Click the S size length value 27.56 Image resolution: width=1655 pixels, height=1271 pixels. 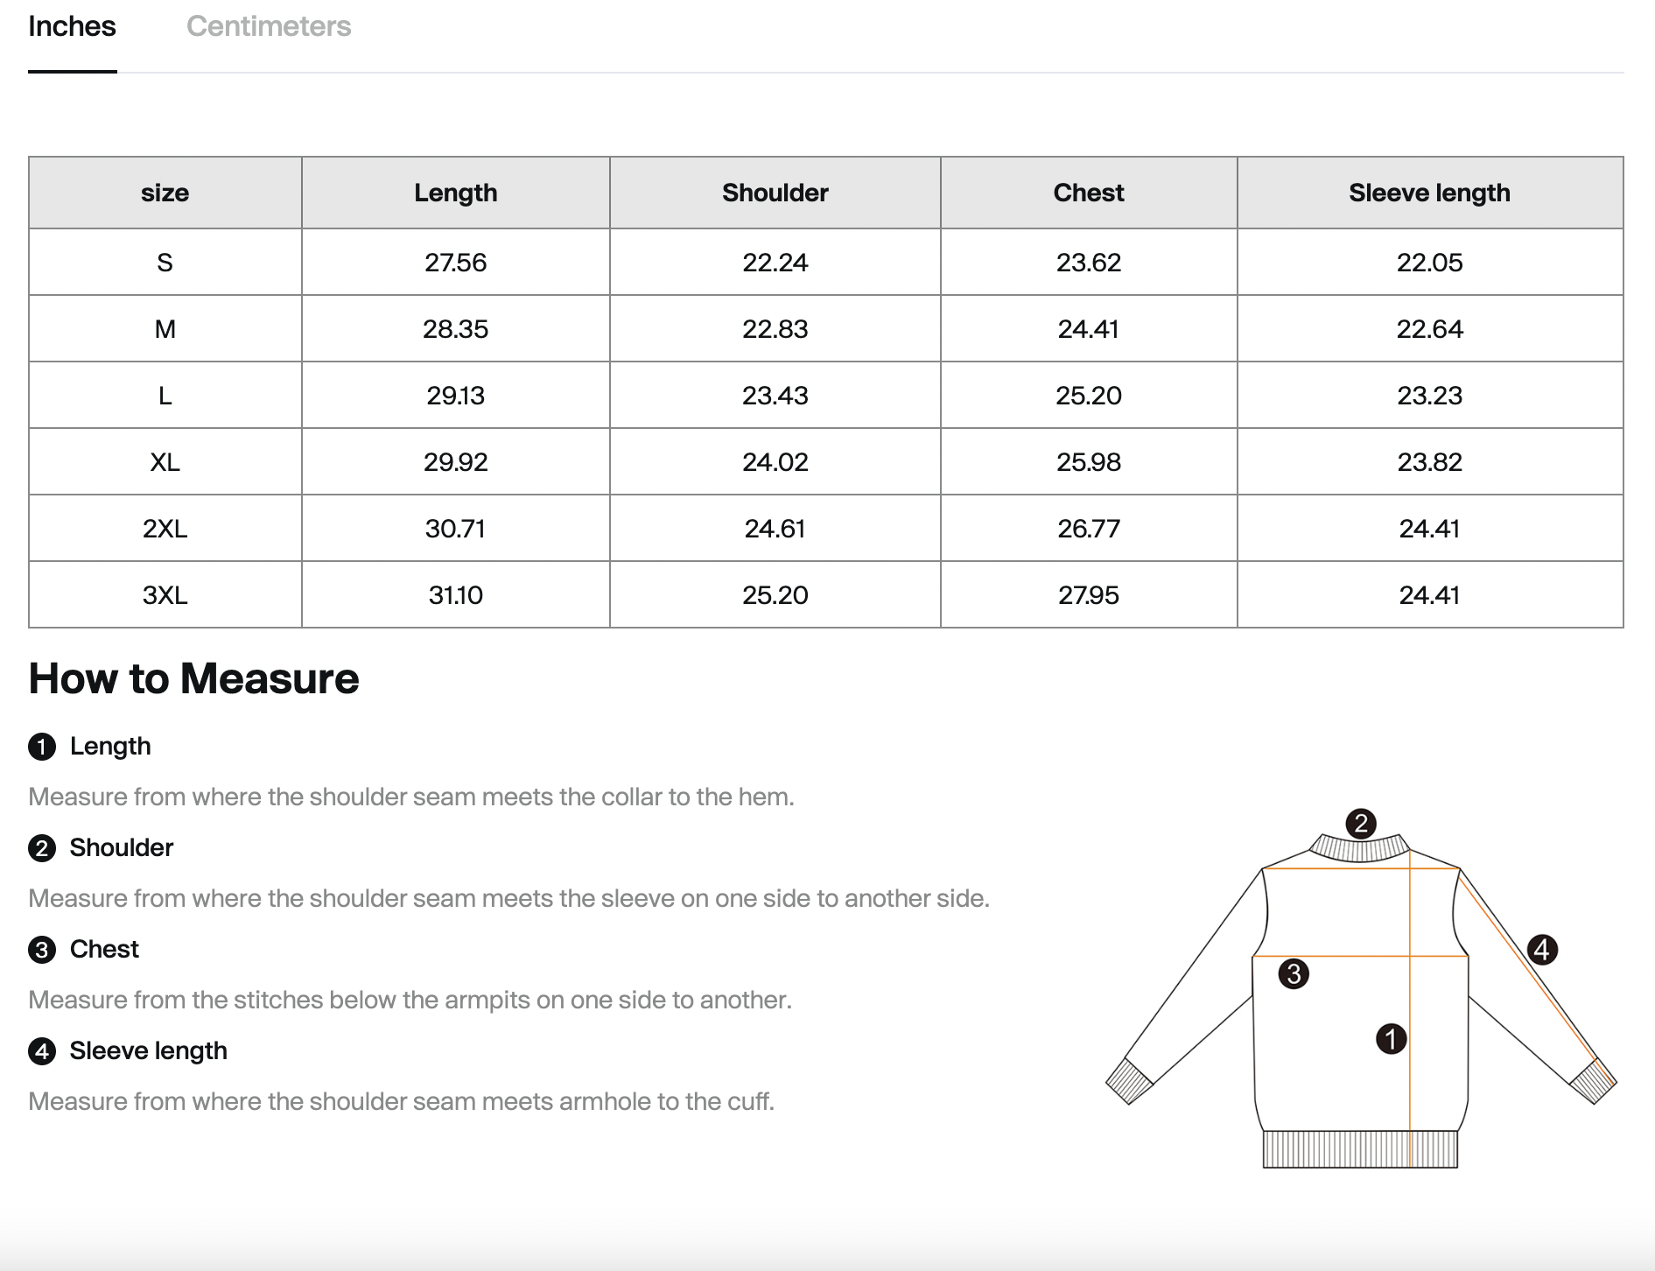tap(455, 263)
